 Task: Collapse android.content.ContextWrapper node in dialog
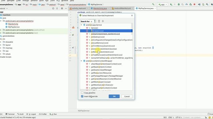[81, 61]
